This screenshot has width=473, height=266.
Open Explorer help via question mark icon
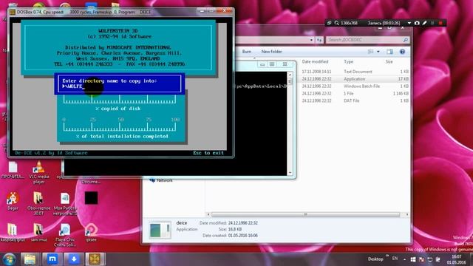tap(402, 52)
